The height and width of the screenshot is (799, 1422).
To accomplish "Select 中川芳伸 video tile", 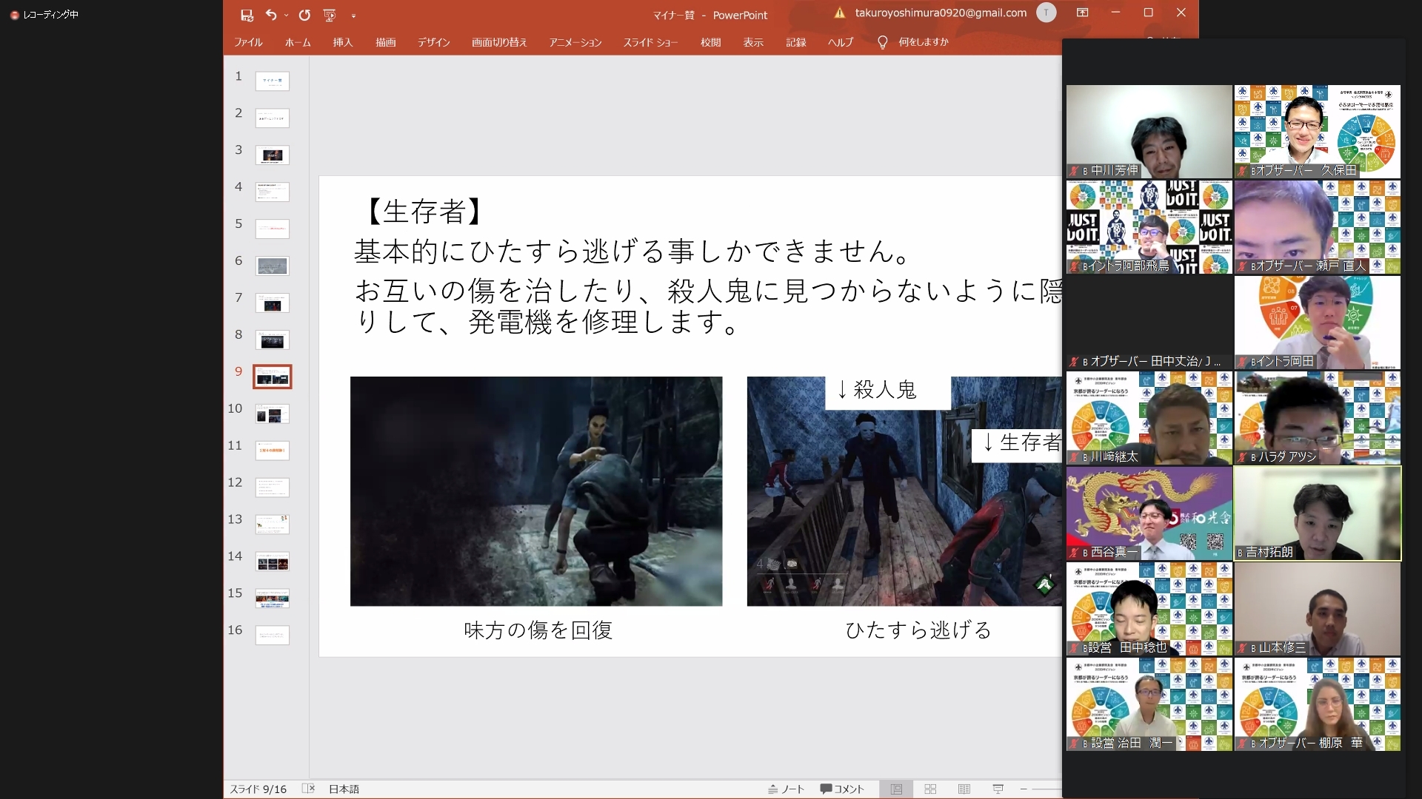I will (1149, 132).
